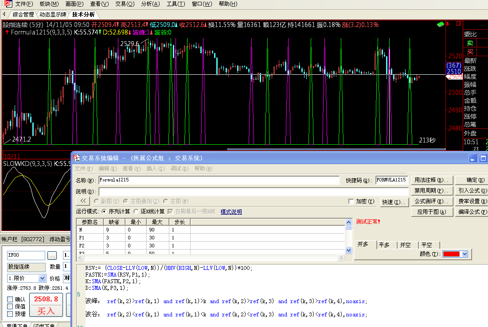Toggle the 预埋 checkbox
Screen dimensions: 488x327
click(x=10, y=314)
